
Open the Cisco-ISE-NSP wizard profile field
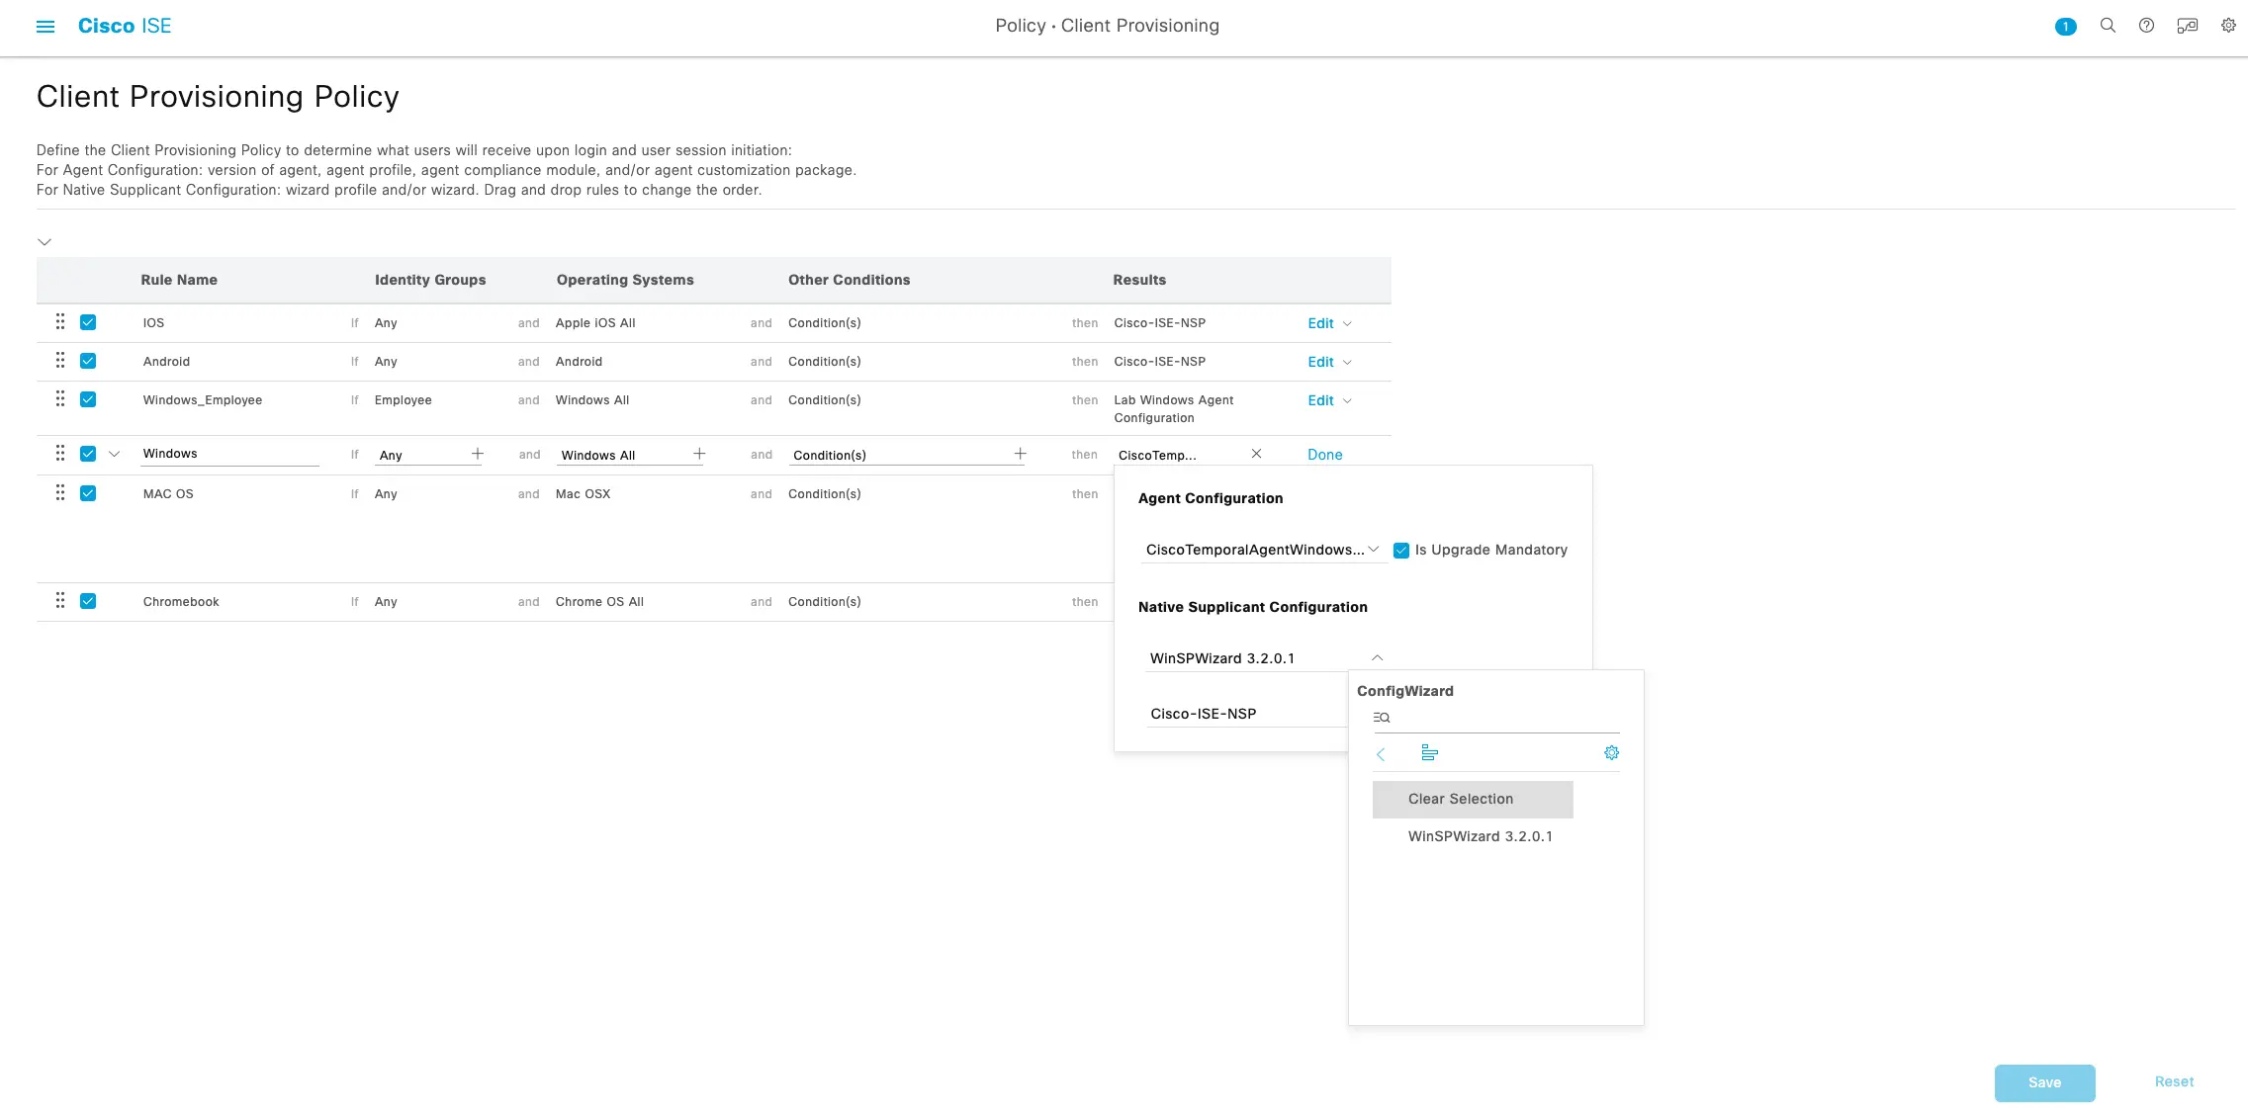(1246, 714)
